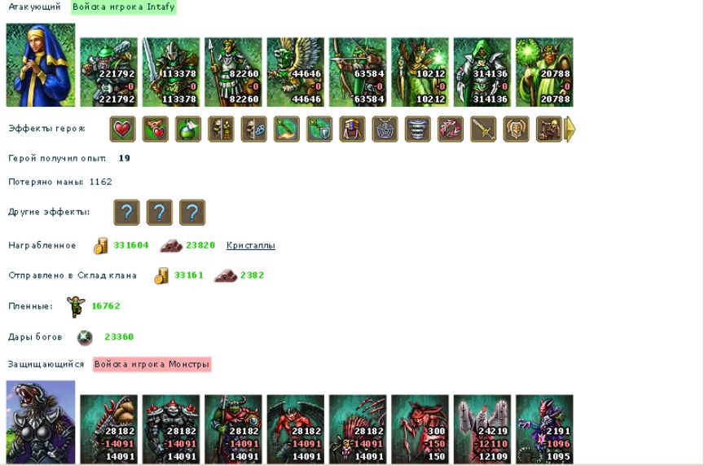The image size is (704, 466).
Task: Click the Войска игрока Монстры label
Action: tap(152, 364)
